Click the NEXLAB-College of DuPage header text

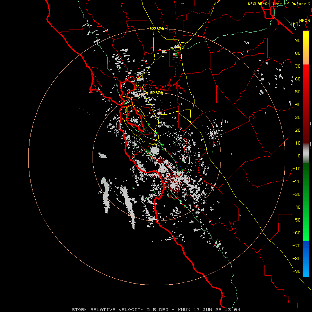(279, 4)
